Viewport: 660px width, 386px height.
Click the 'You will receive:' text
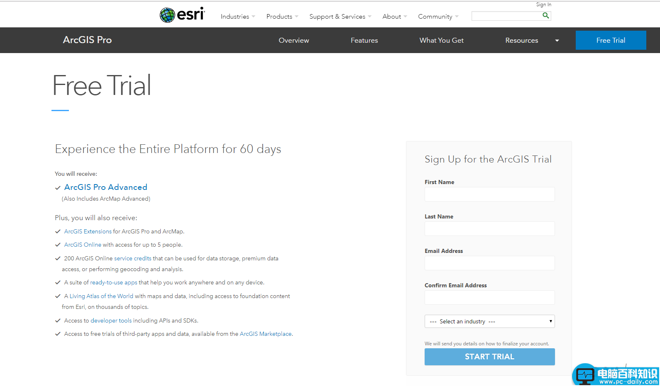coord(76,174)
